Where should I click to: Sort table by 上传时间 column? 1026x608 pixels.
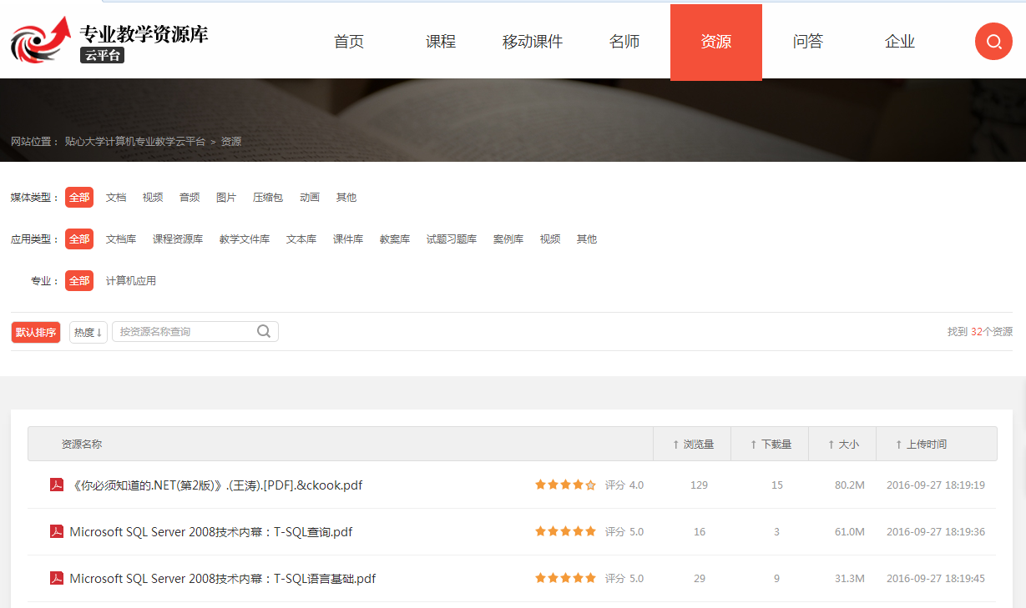pos(921,445)
